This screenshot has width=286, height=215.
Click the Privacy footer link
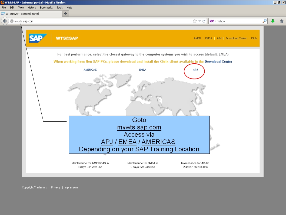point(56,187)
